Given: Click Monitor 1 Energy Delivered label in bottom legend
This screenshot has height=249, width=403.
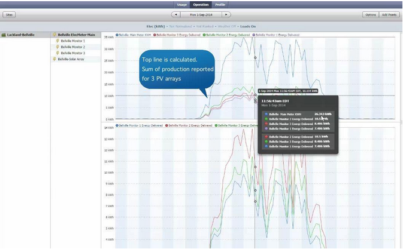Looking at the screenshot, I should pos(141,125).
